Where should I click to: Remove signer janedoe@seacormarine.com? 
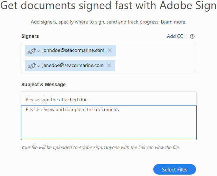[109, 66]
